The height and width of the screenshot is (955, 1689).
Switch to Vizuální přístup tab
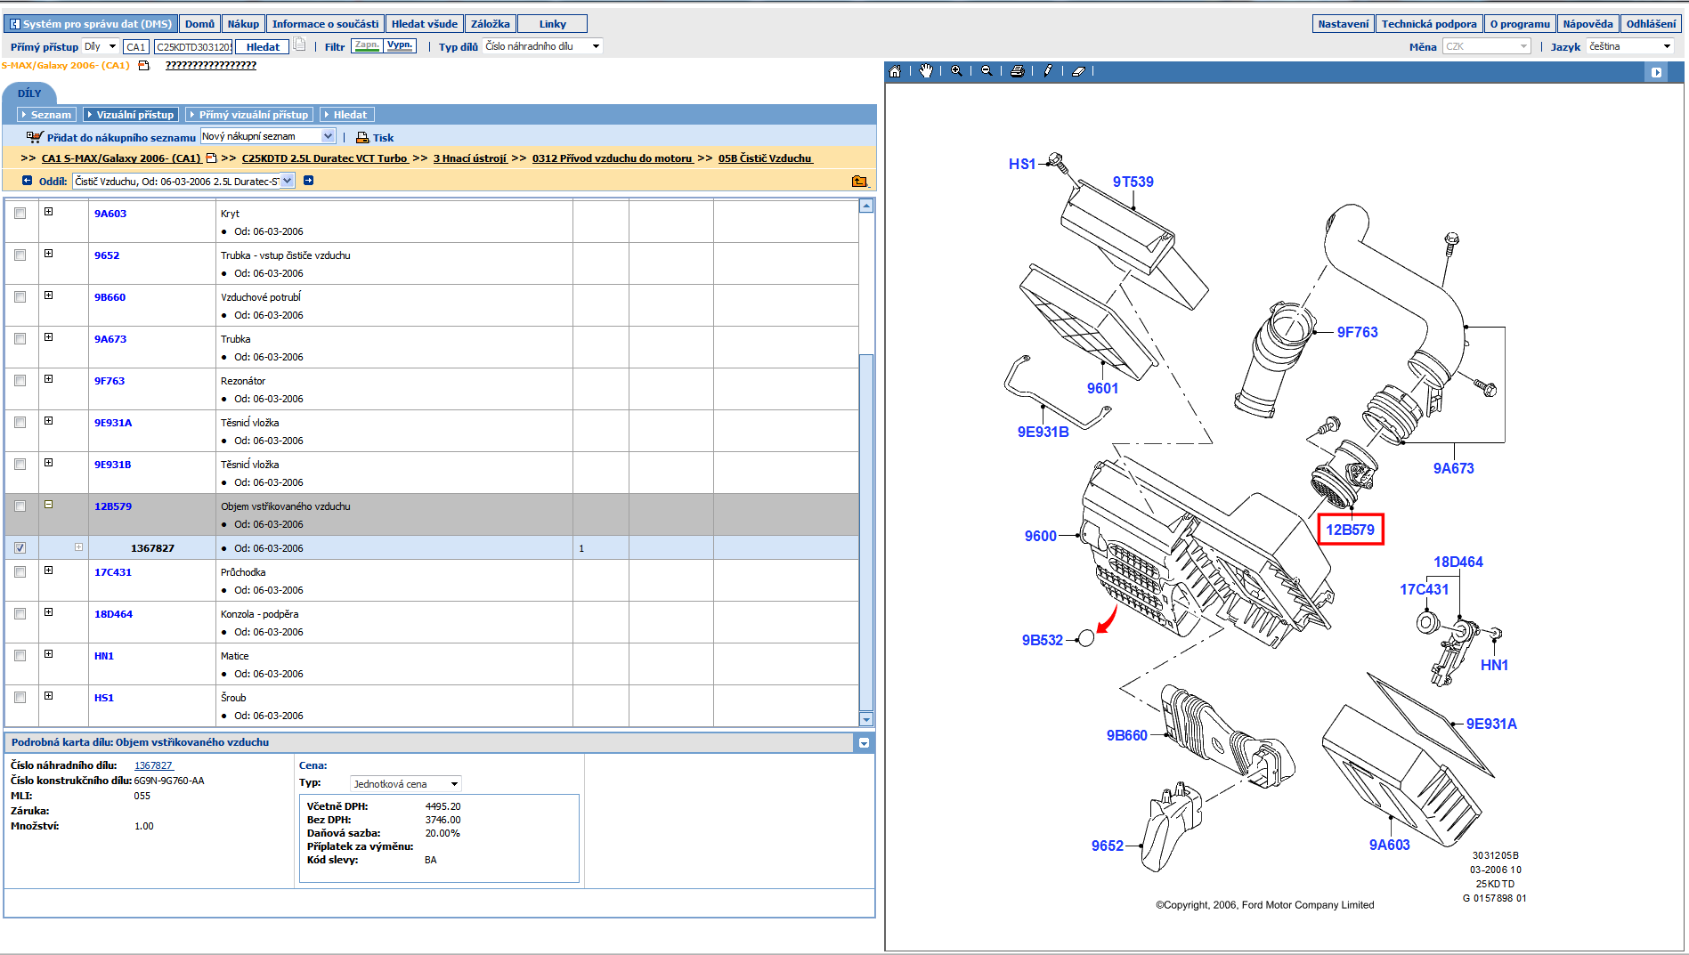(131, 115)
